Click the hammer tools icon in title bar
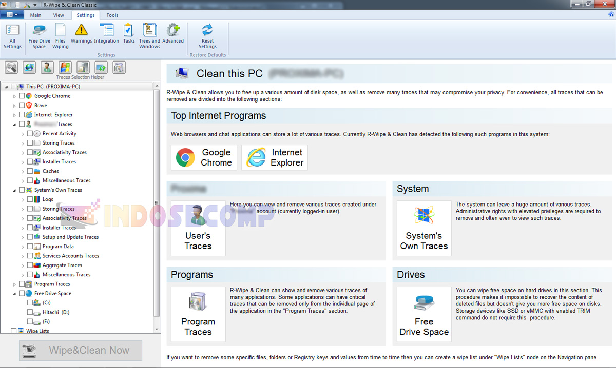This screenshot has width=616, height=368. [x=28, y=5]
